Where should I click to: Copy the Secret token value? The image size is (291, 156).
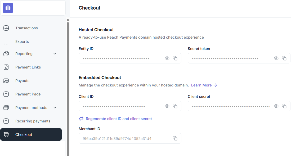tap(284, 58)
